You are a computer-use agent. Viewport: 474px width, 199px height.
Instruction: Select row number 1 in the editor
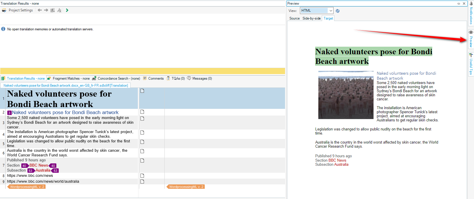(x=4, y=99)
